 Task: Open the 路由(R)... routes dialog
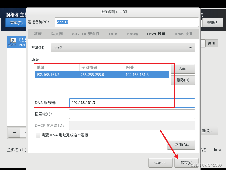(x=181, y=144)
